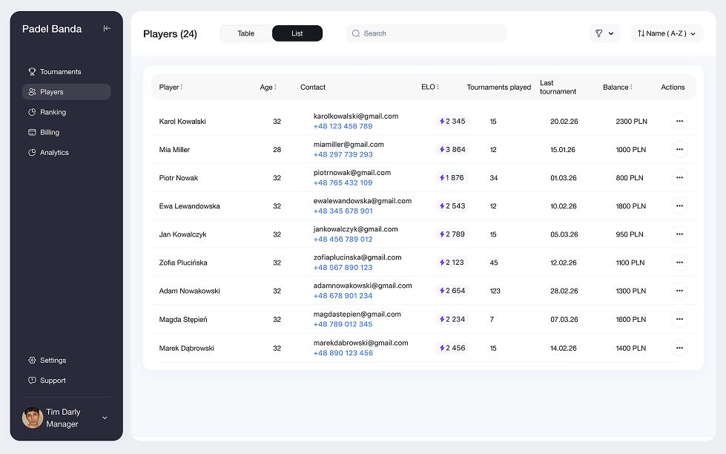Viewport: 726px width, 454px height.
Task: Click Tim Darly's avatar photo
Action: (33, 418)
